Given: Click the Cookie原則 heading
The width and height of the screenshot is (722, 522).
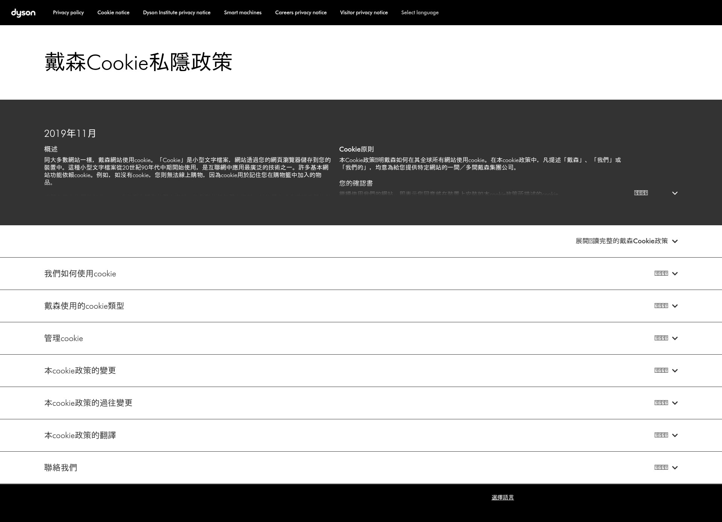Looking at the screenshot, I should (x=356, y=149).
